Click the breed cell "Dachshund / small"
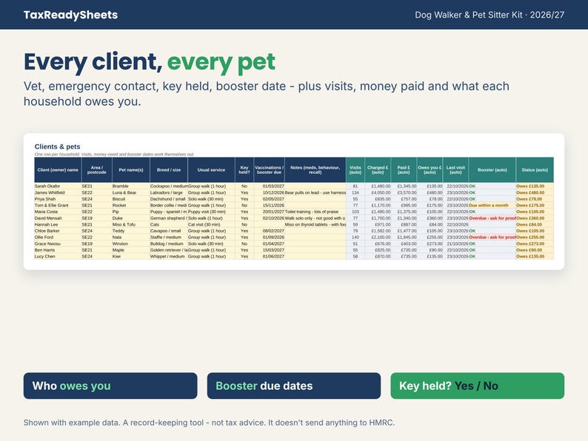 point(169,199)
